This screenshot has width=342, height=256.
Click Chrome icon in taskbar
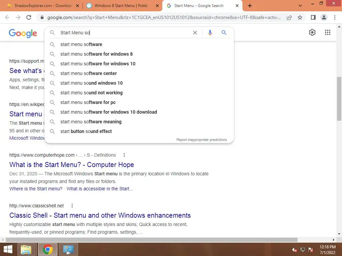click(x=47, y=249)
